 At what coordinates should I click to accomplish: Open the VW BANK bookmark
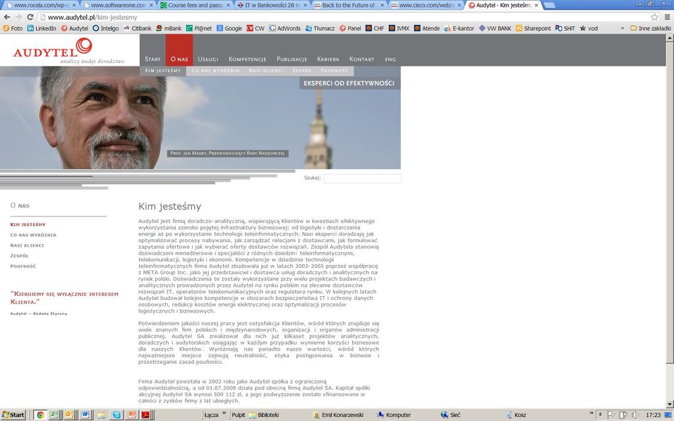495,28
